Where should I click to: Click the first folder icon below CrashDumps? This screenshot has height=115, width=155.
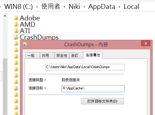[x=16, y=44]
